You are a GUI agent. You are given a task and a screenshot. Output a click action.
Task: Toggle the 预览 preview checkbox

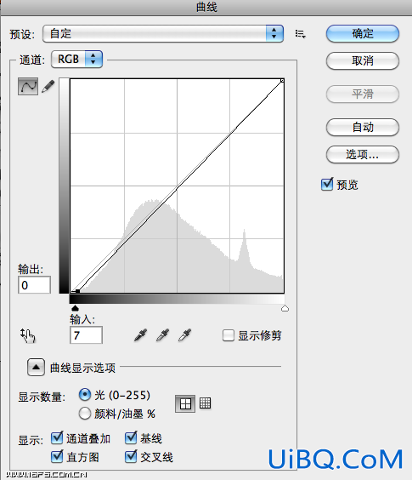[x=327, y=184]
